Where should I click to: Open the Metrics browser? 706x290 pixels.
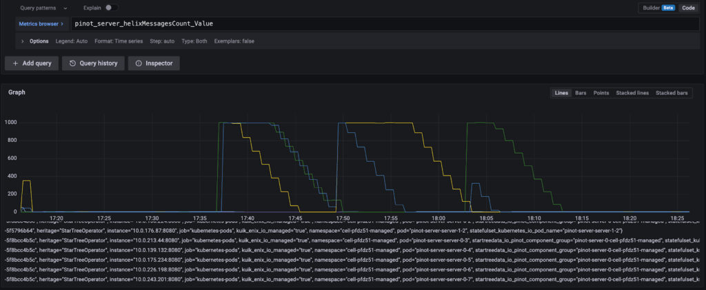pyautogui.click(x=39, y=23)
